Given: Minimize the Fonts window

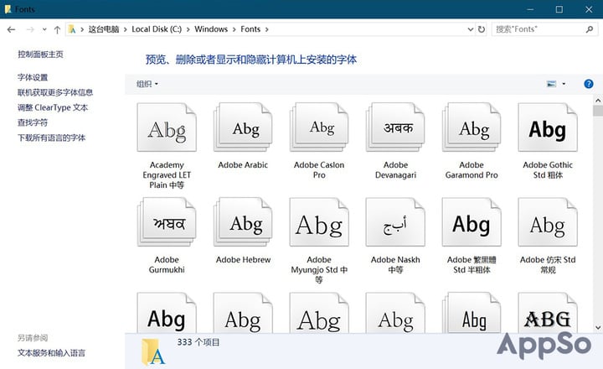Looking at the screenshot, I should [x=530, y=9].
